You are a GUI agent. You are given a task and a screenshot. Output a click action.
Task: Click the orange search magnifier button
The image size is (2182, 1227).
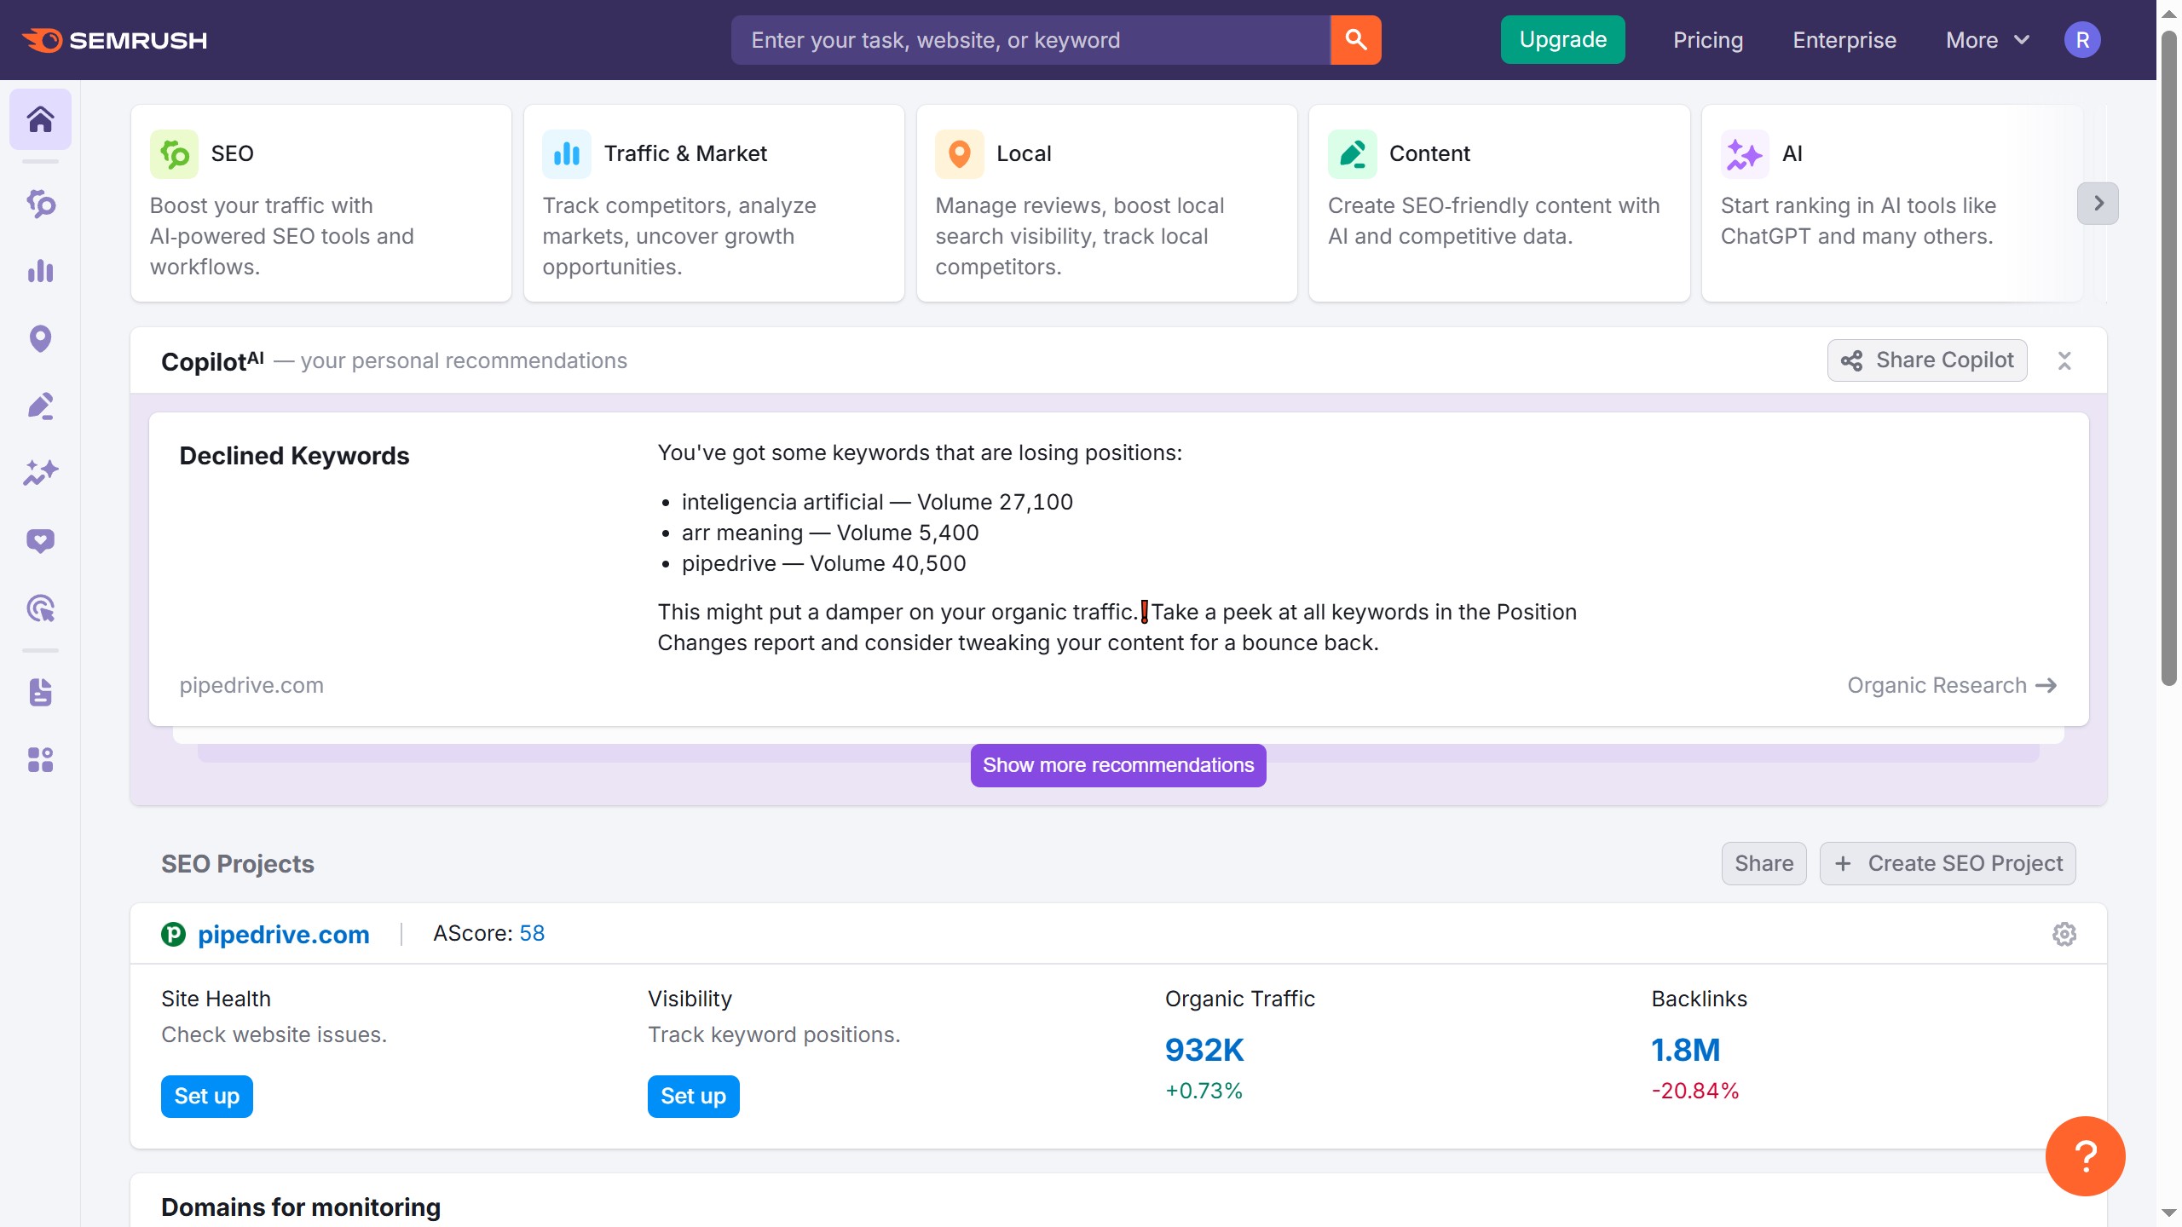pos(1355,40)
